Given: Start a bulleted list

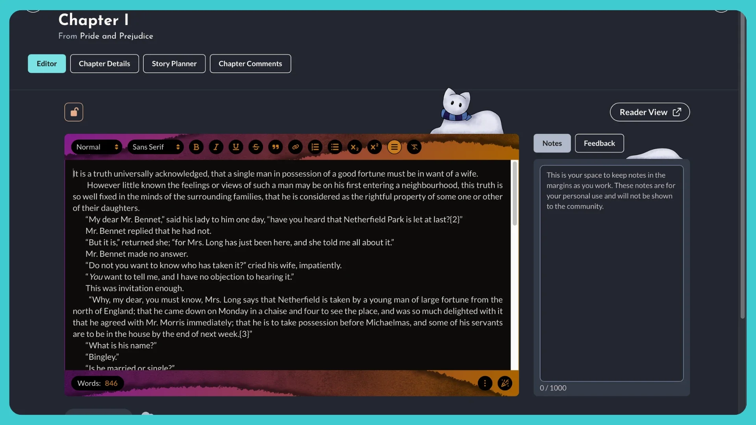Looking at the screenshot, I should tap(335, 147).
